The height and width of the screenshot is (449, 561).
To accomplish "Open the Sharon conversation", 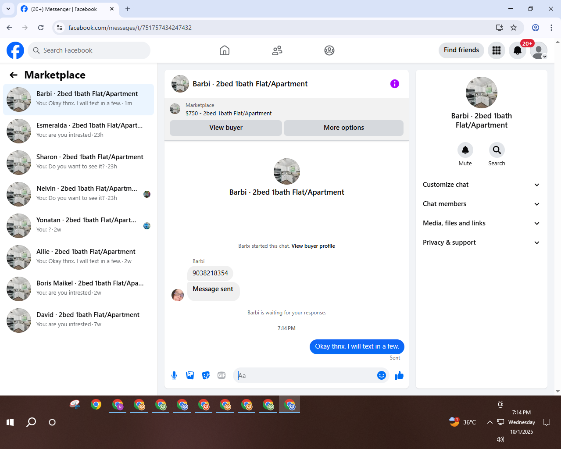I will click(x=79, y=163).
